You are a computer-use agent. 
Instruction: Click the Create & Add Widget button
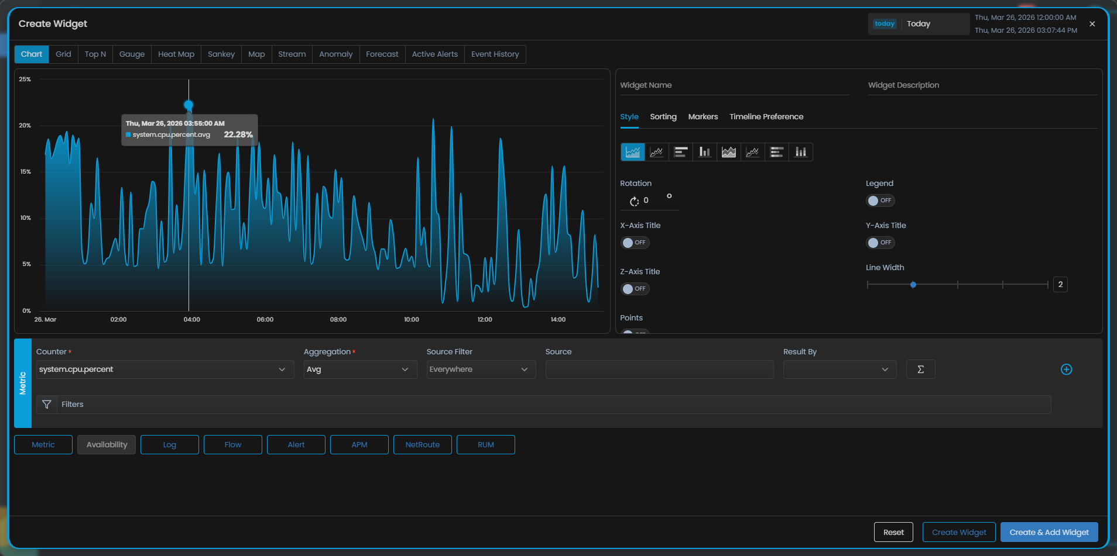click(1049, 532)
